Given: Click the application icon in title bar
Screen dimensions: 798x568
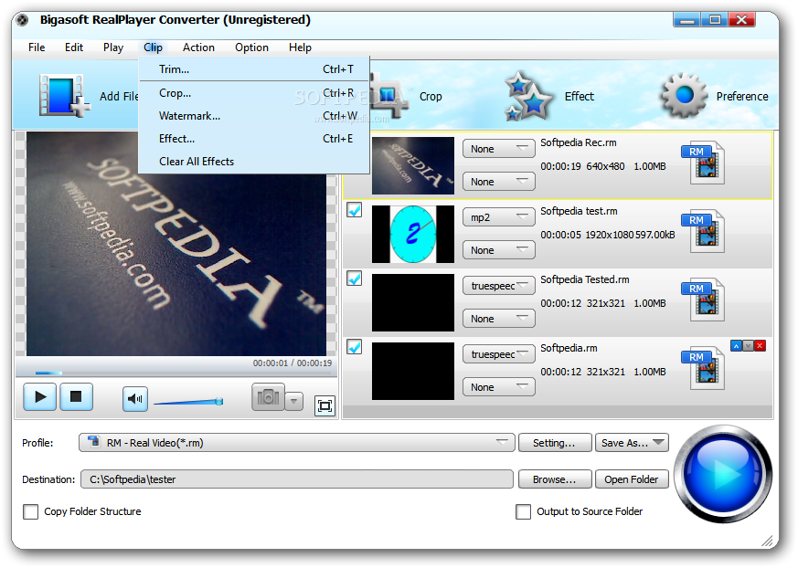Looking at the screenshot, I should point(22,20).
